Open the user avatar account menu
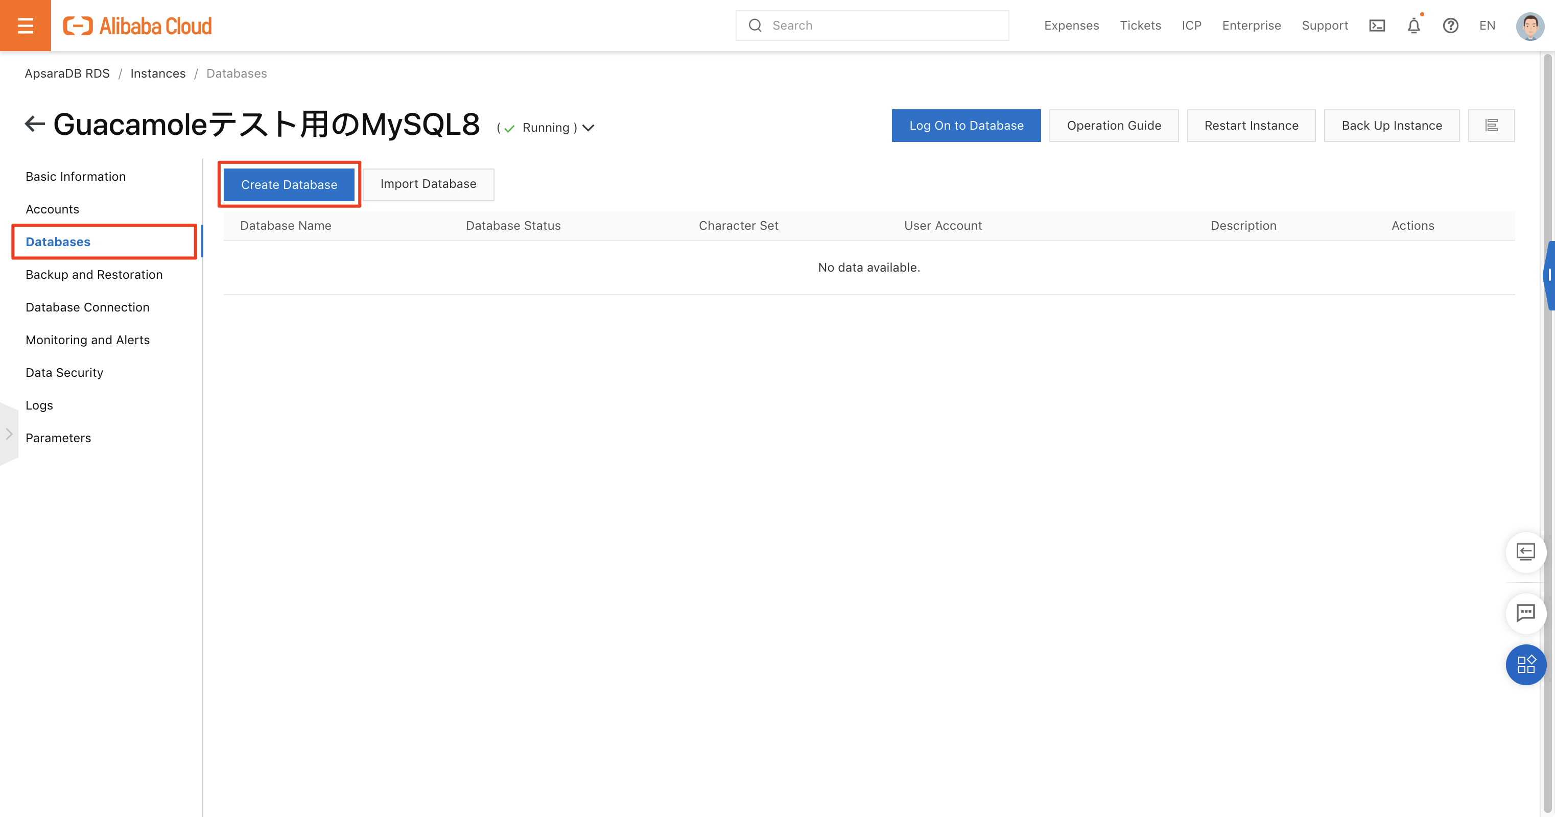The width and height of the screenshot is (1555, 817). [x=1530, y=26]
